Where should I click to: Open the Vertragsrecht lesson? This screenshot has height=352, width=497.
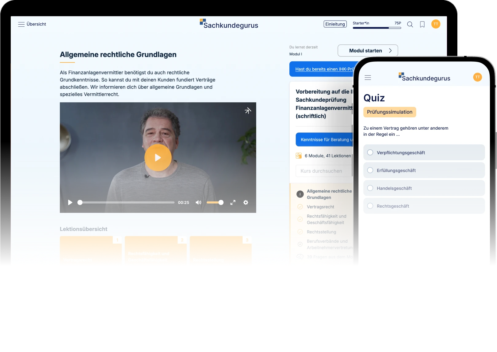point(320,207)
